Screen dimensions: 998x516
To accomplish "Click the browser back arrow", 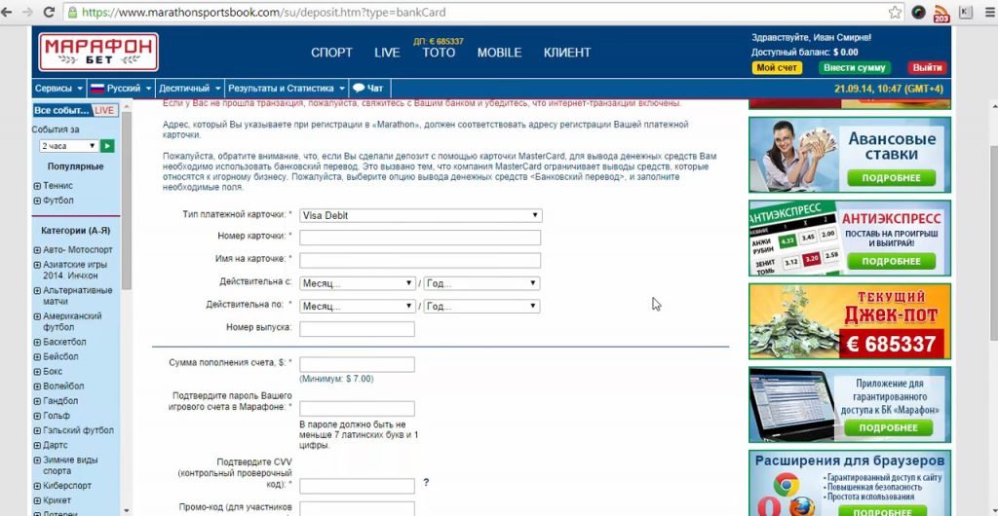I will 7,12.
